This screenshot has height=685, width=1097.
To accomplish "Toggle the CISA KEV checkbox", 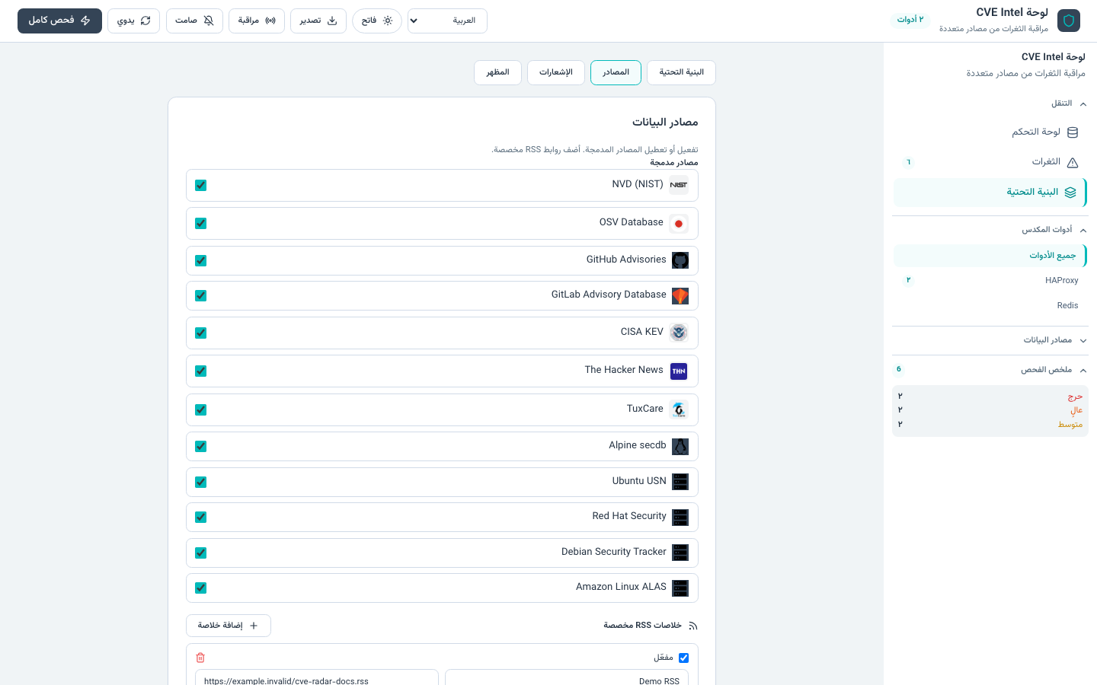I will (201, 333).
